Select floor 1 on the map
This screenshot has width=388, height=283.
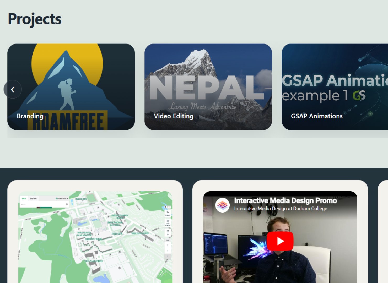pos(168,256)
